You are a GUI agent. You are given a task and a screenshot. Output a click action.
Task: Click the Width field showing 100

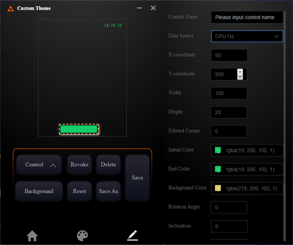tap(229, 93)
